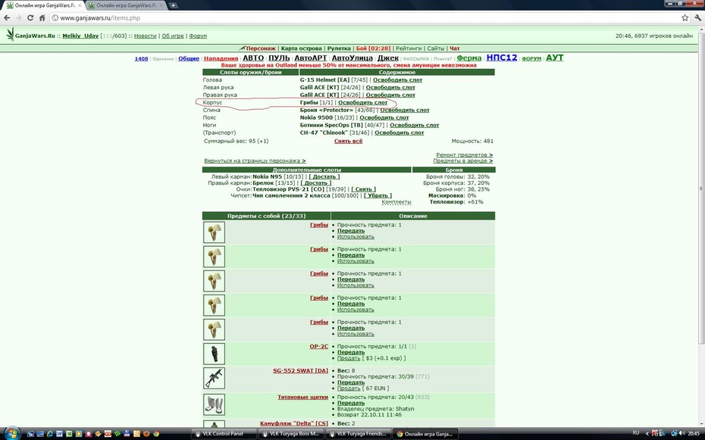
Task: Click Продать for SG-552 SWAT
Action: click(x=349, y=389)
